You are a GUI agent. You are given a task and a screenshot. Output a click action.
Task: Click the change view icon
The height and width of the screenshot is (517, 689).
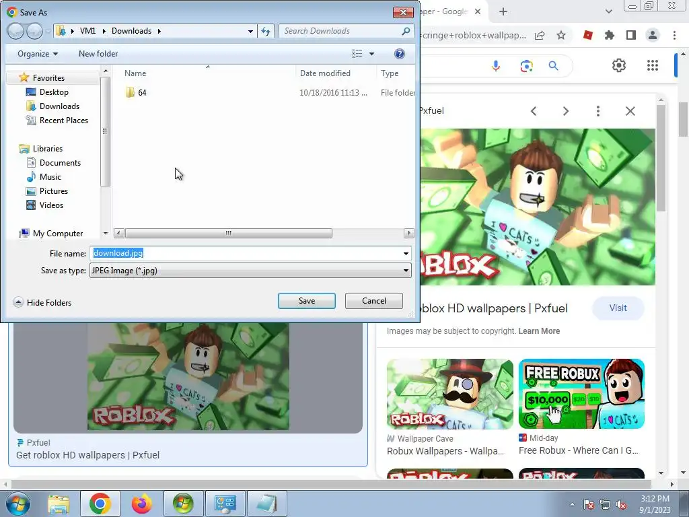pos(357,54)
